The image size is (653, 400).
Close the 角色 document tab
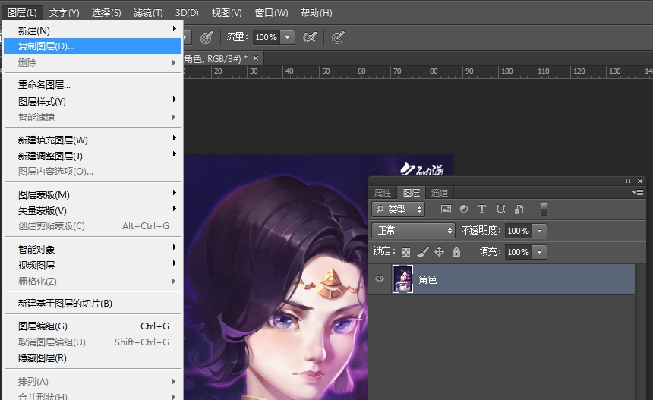pos(256,58)
